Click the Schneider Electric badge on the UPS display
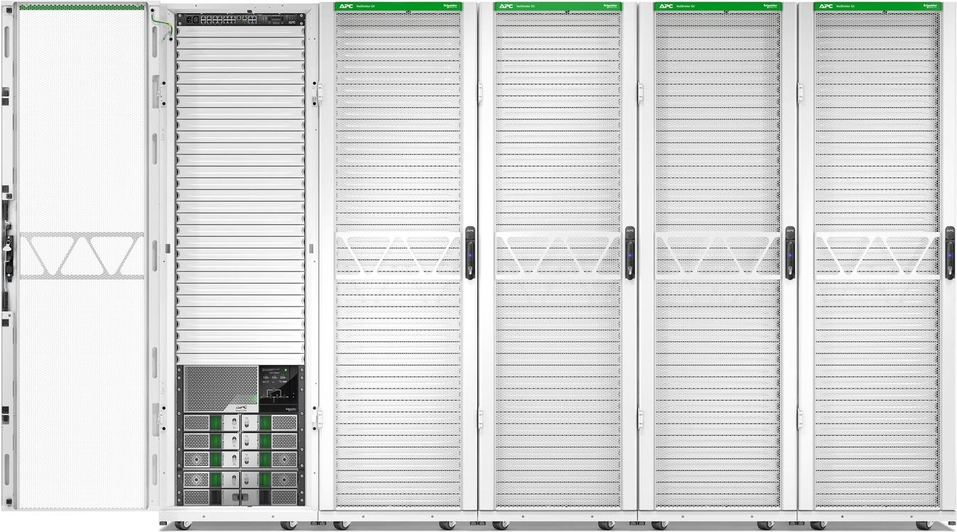Screen dimensions: 957x532 pos(291,409)
